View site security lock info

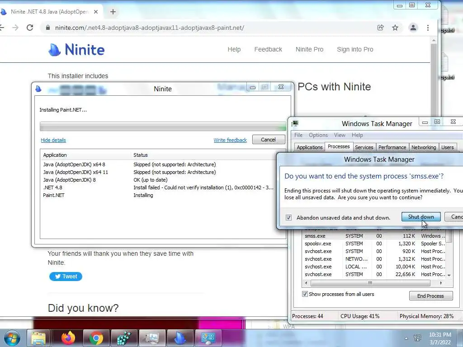(x=47, y=28)
